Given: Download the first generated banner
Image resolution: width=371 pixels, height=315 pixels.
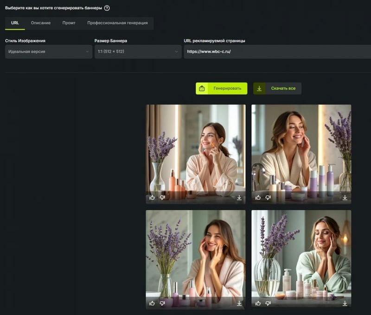Looking at the screenshot, I should (x=239, y=197).
